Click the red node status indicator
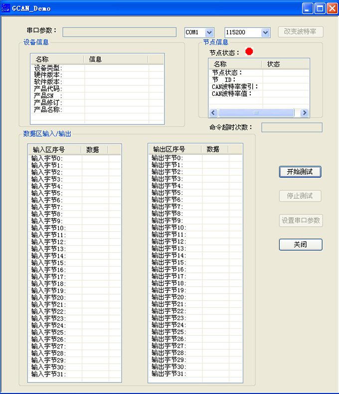 249,51
